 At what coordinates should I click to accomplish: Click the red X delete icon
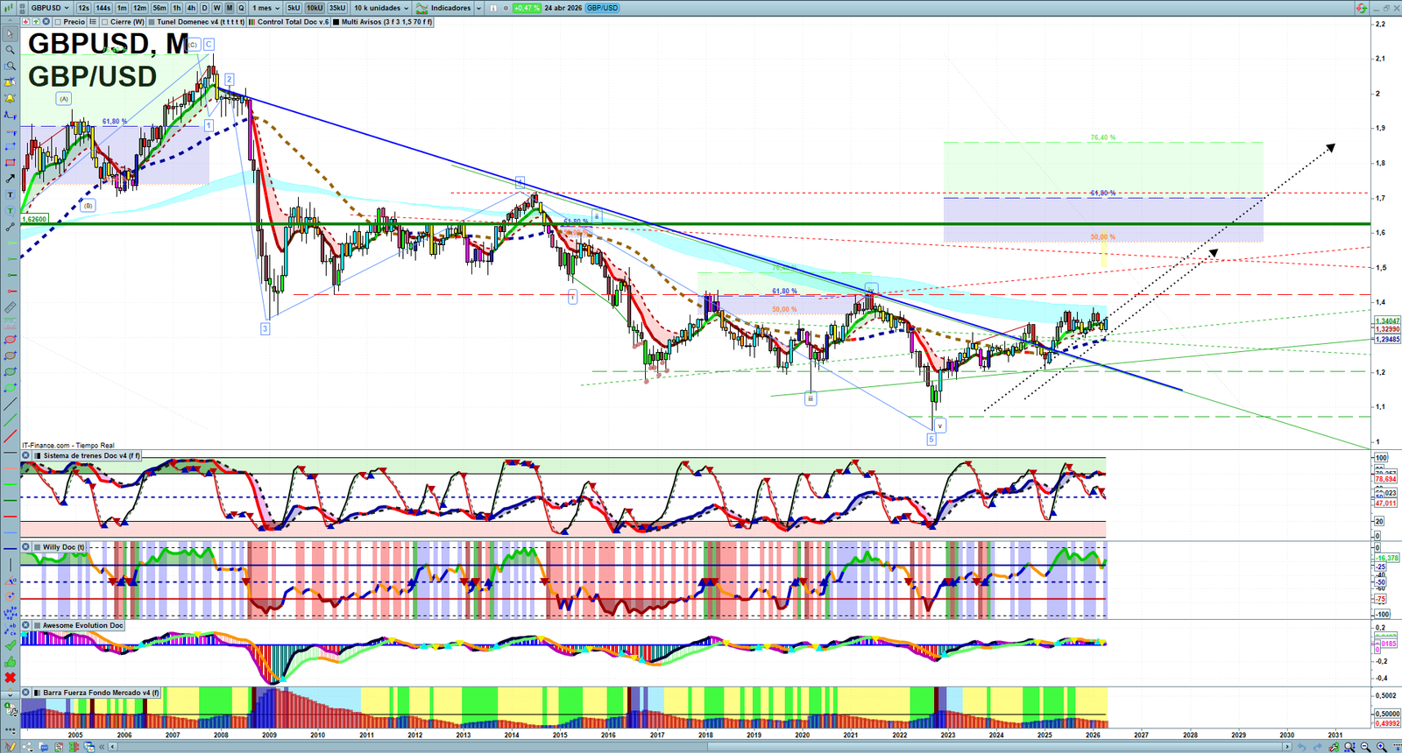tap(11, 678)
